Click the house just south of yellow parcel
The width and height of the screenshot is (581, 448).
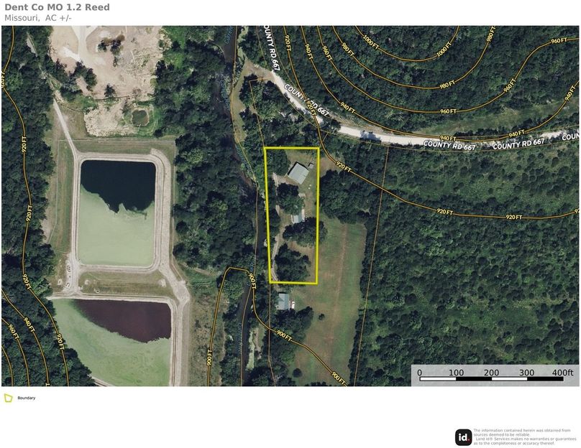tap(283, 301)
